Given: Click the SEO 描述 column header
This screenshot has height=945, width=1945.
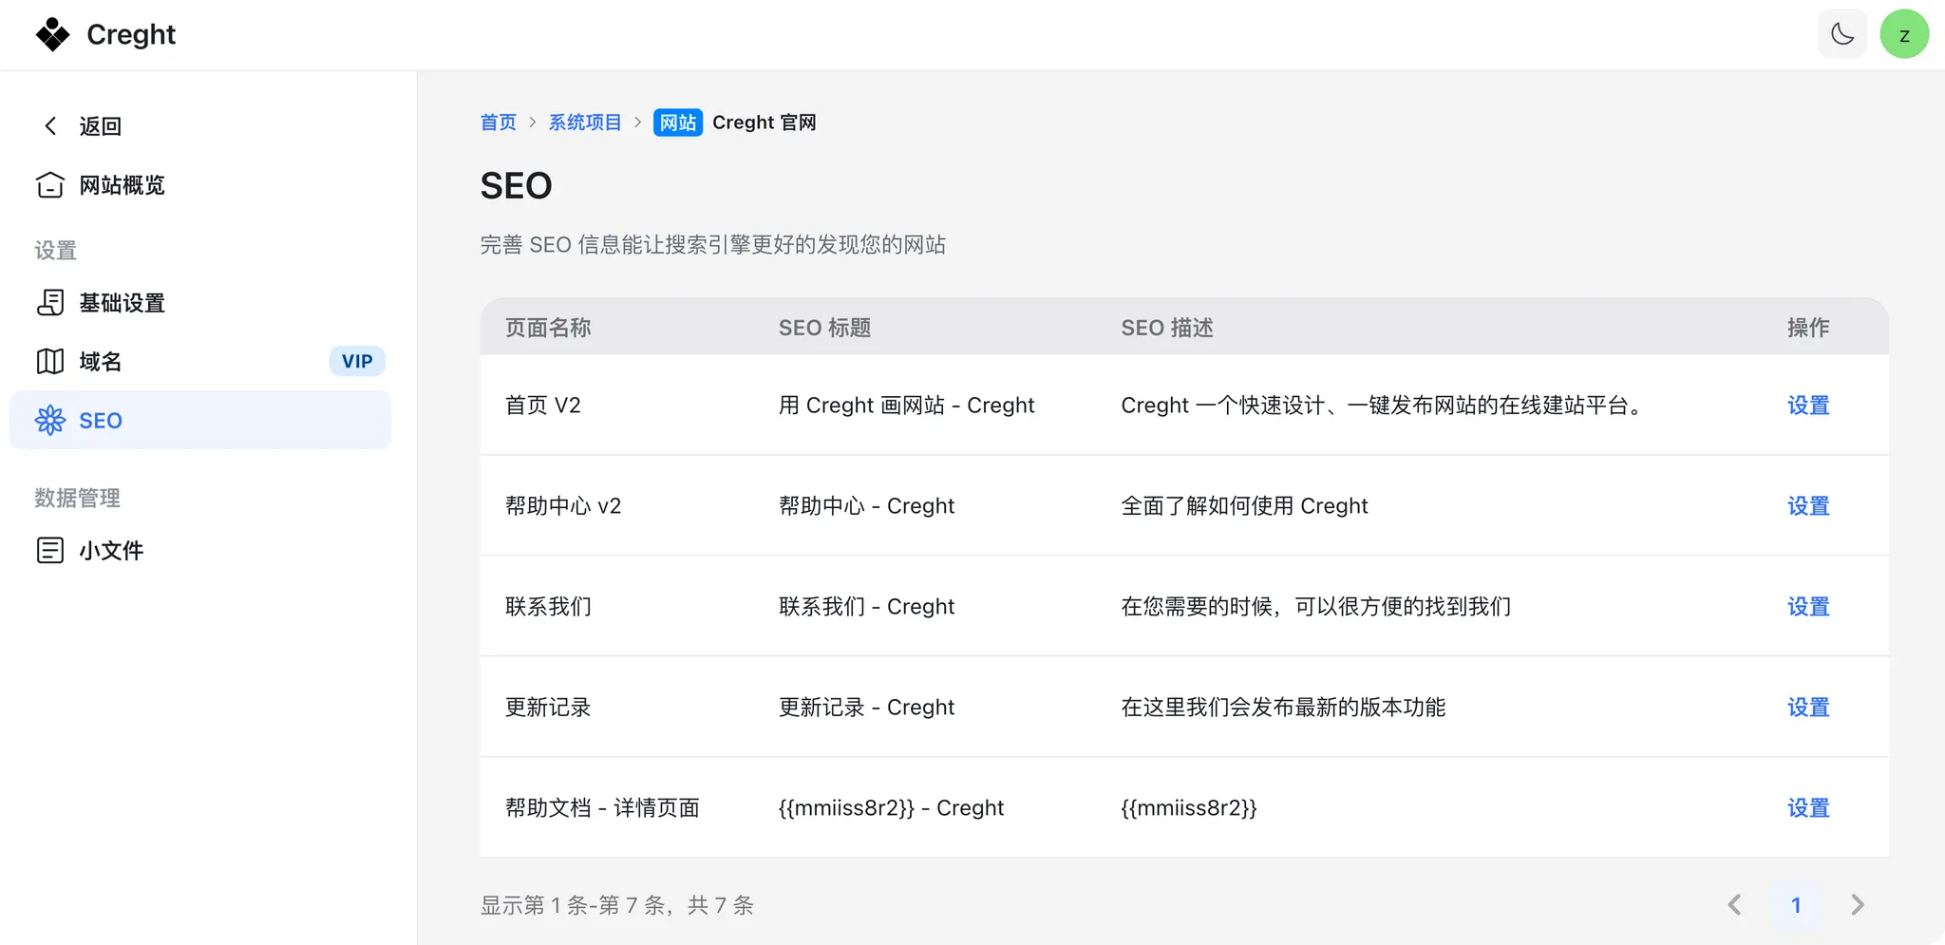Looking at the screenshot, I should click(1167, 328).
